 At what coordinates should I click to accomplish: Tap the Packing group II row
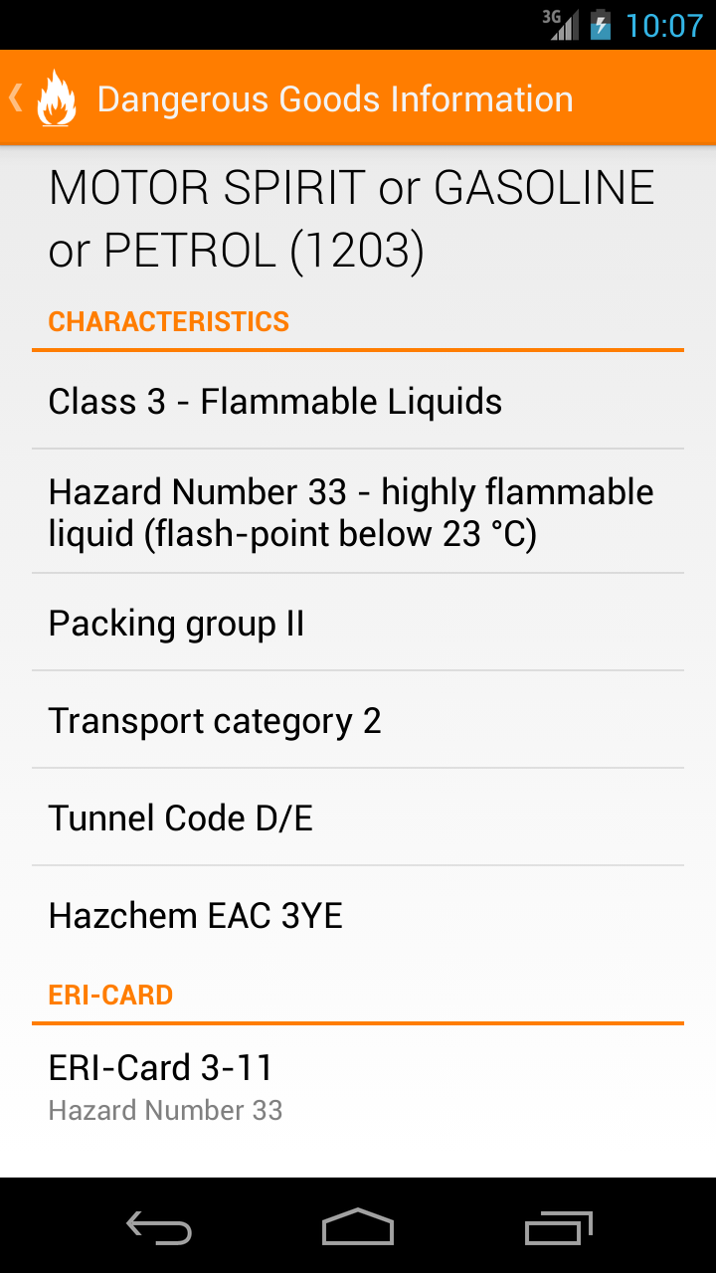pos(358,624)
